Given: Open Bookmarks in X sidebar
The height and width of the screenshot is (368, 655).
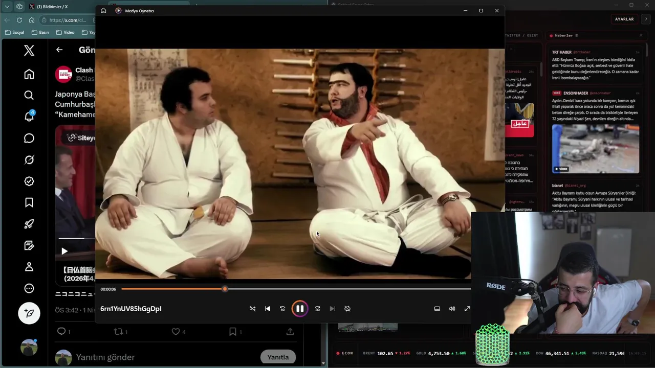Looking at the screenshot, I should pos(29,203).
